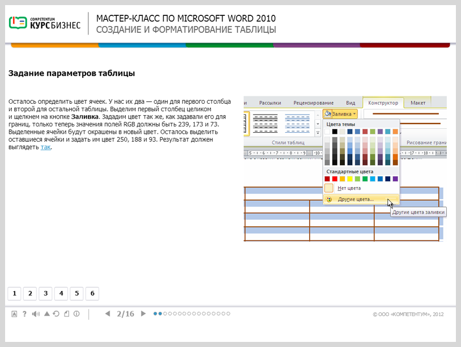This screenshot has height=347, width=461.
Task: Pick green in standard colors
Action: click(x=365, y=179)
